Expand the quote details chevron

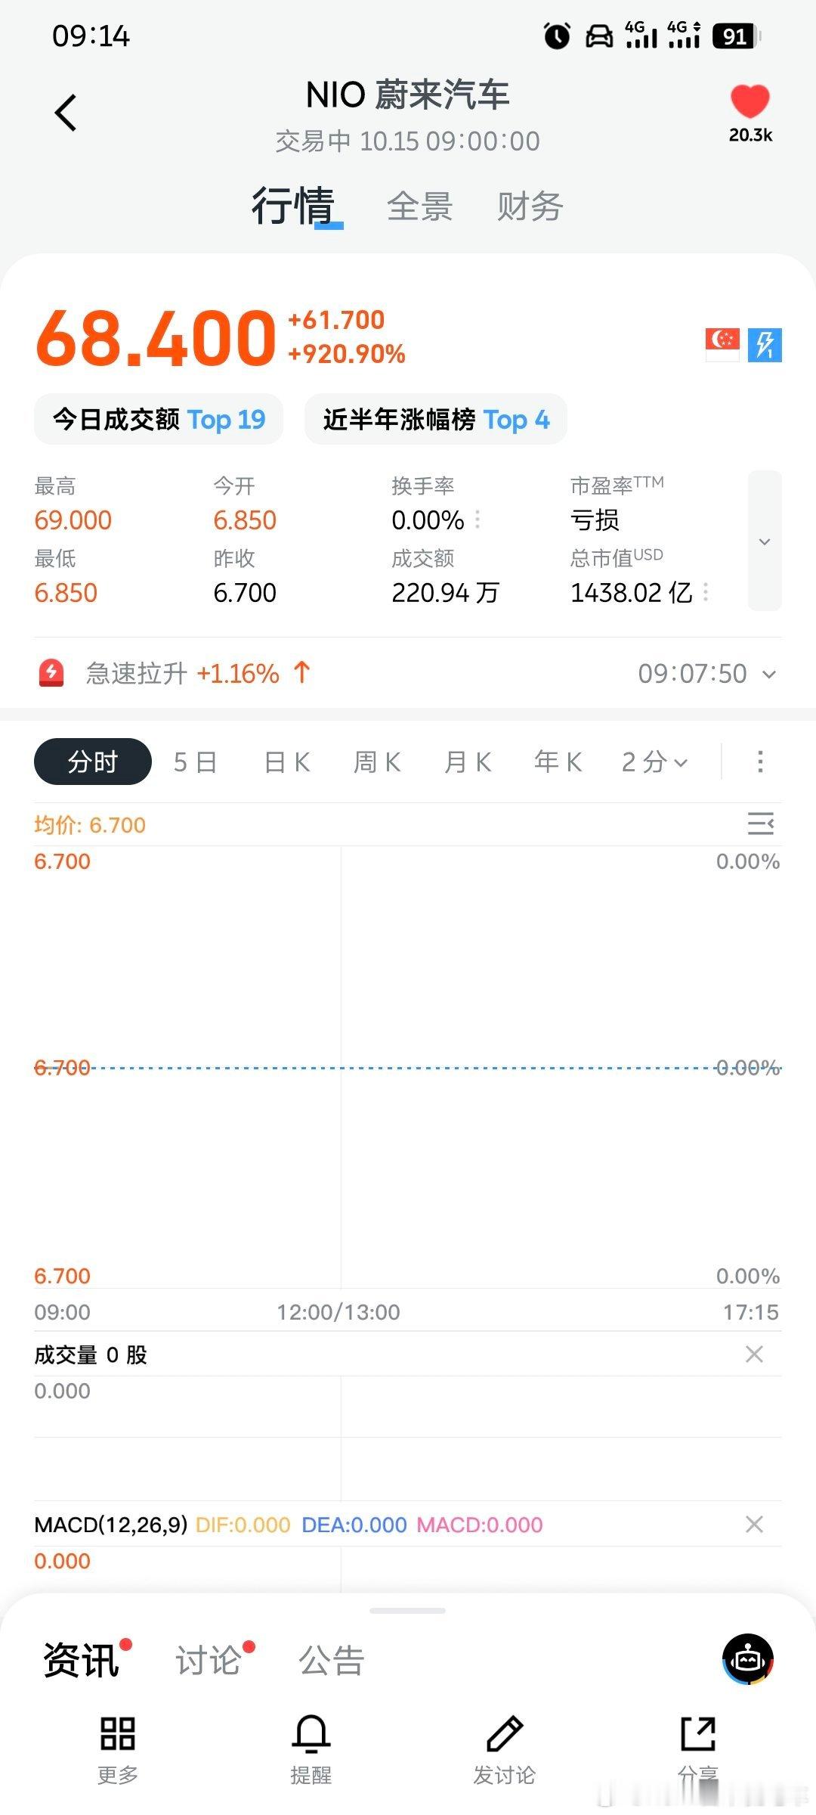[765, 541]
